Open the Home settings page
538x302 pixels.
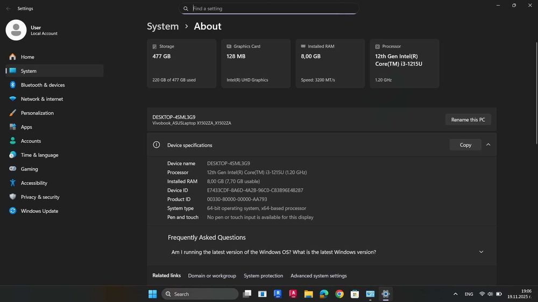[54, 57]
